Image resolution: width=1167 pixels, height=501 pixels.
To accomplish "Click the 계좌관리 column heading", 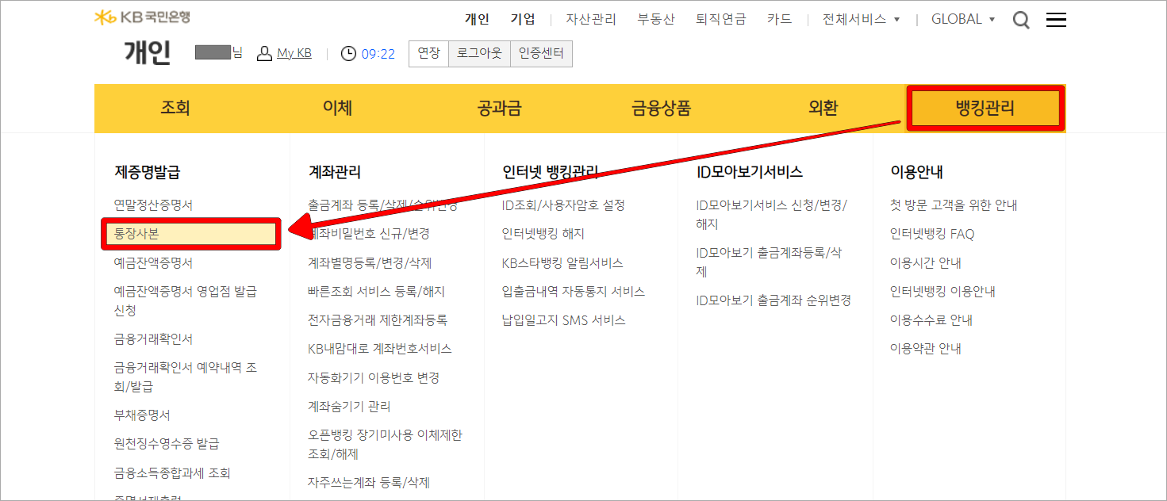I will click(334, 172).
